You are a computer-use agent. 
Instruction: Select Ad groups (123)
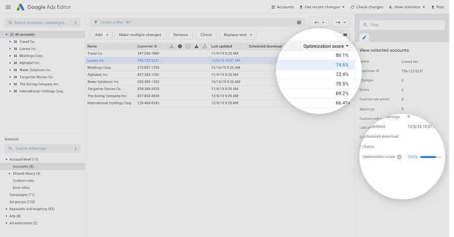22,202
